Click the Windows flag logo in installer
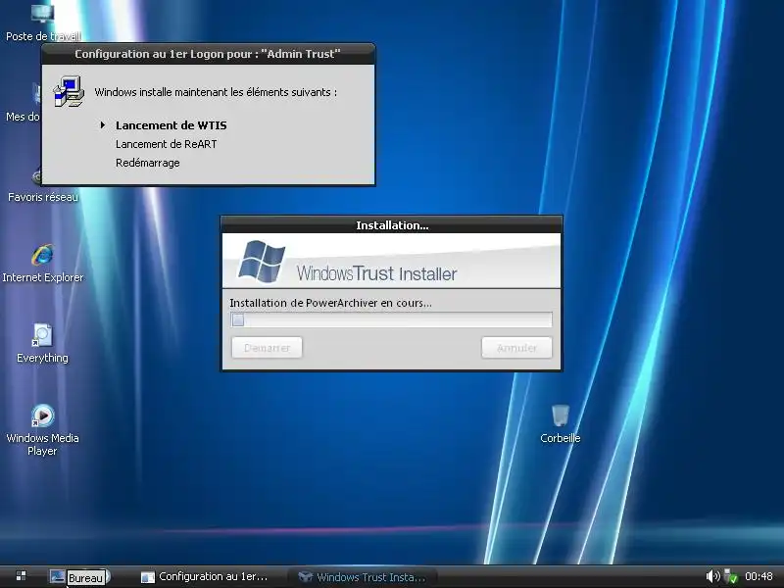 pyautogui.click(x=262, y=262)
